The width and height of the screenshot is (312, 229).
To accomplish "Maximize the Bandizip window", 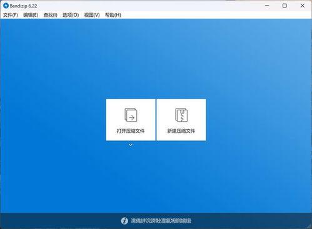I will click(x=284, y=6).
